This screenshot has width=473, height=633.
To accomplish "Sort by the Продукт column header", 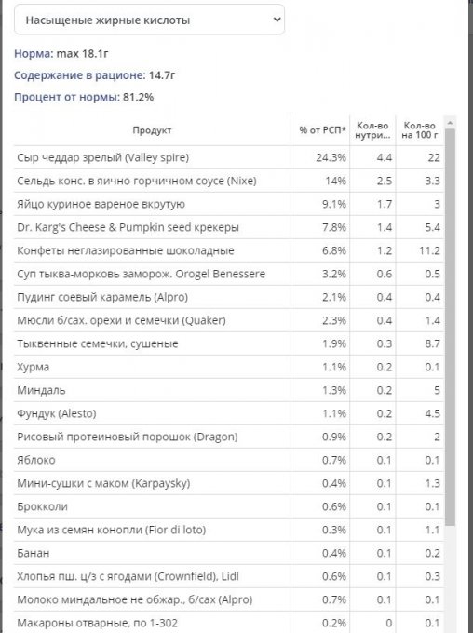I will coord(153,130).
